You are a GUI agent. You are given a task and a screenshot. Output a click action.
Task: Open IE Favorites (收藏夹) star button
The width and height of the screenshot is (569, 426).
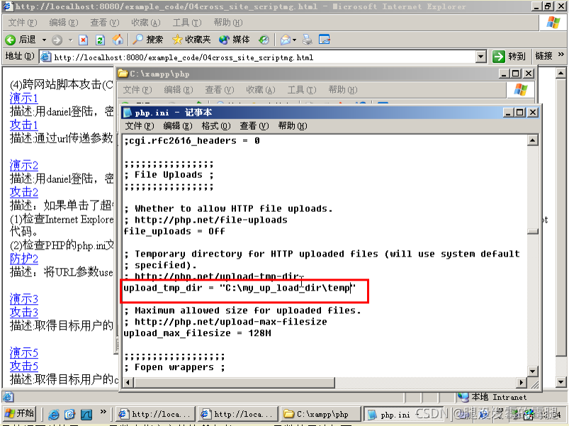click(x=191, y=40)
